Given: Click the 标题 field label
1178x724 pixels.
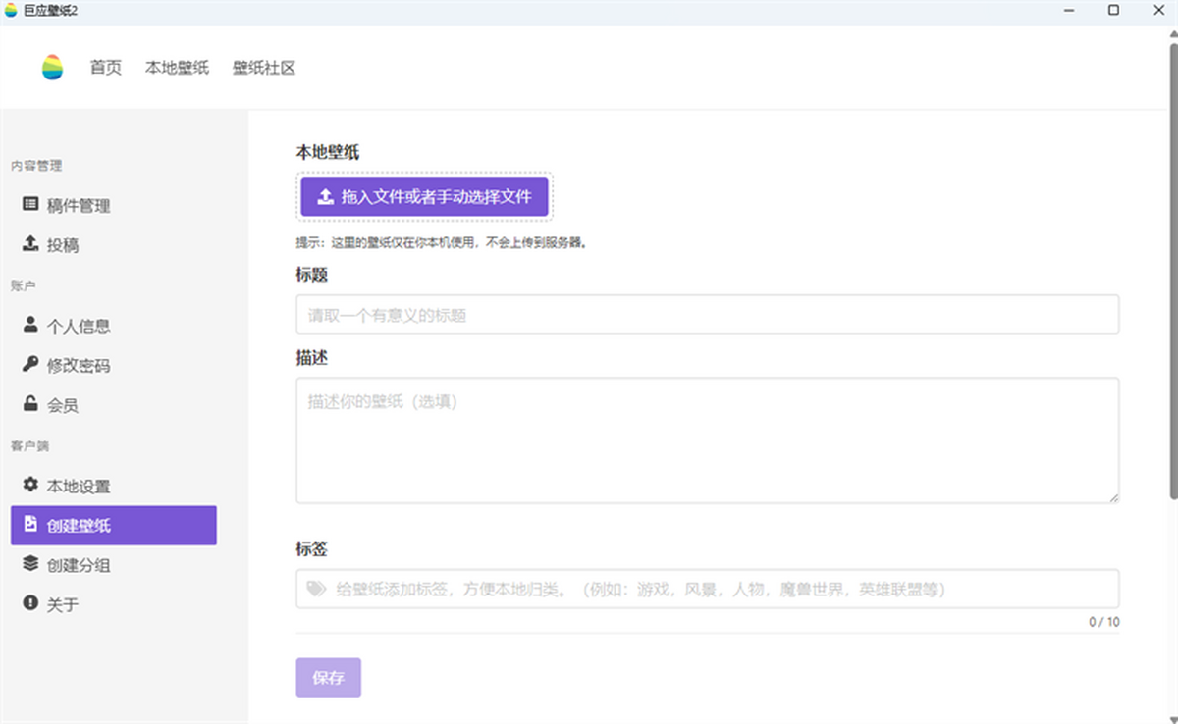Looking at the screenshot, I should coord(312,275).
